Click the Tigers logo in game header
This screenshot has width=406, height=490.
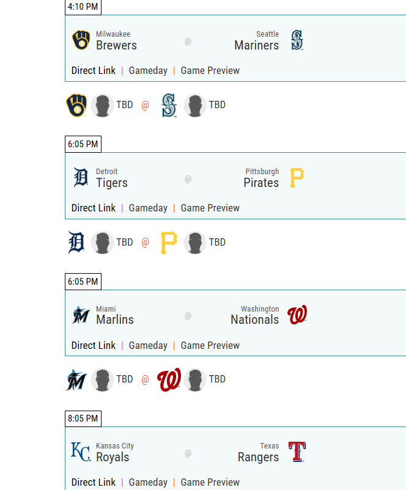[81, 178]
